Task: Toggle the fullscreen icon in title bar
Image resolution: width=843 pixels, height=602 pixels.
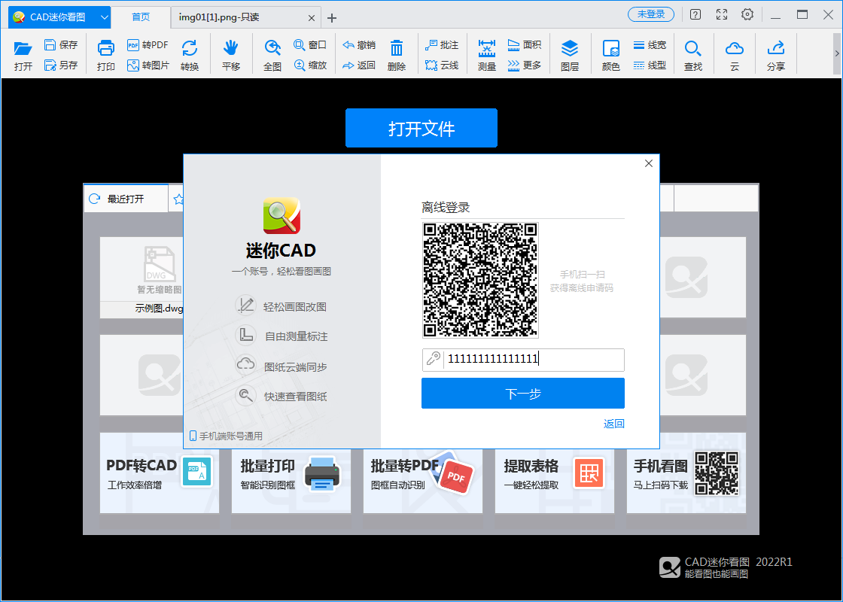Action: (722, 14)
